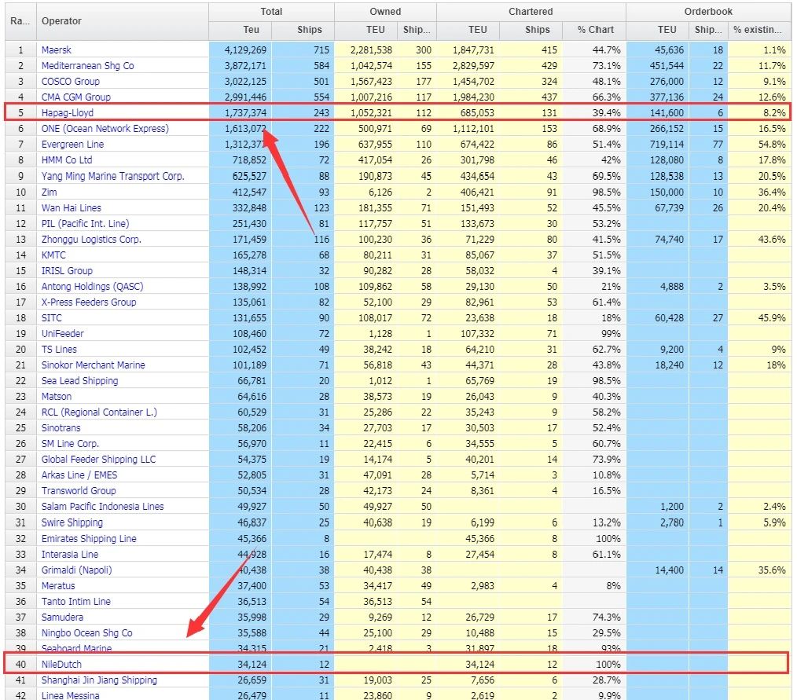Open the Tanto Intim Line link
Screen dimensions: 797x700
(75, 602)
